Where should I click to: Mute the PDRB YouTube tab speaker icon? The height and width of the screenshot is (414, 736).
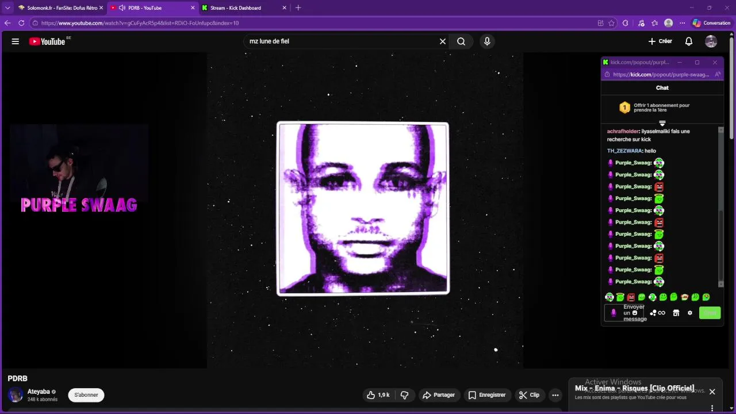(x=122, y=8)
